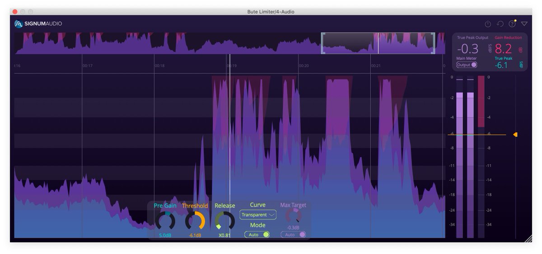Click the Threshold -6.1dB value
This screenshot has height=254, width=542.
195,235
